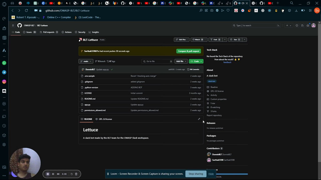Expand the Add file dropdown
Viewport: 321px width, 180px height.
pyautogui.click(x=181, y=61)
